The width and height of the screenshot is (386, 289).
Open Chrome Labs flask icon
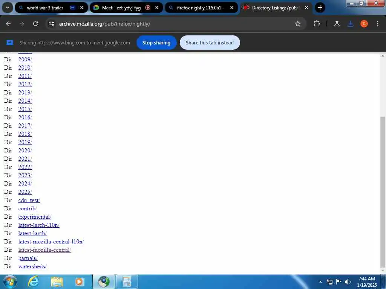click(337, 24)
